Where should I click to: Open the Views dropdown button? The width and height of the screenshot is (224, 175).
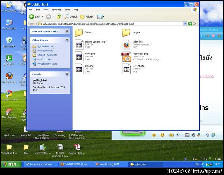[101, 17]
